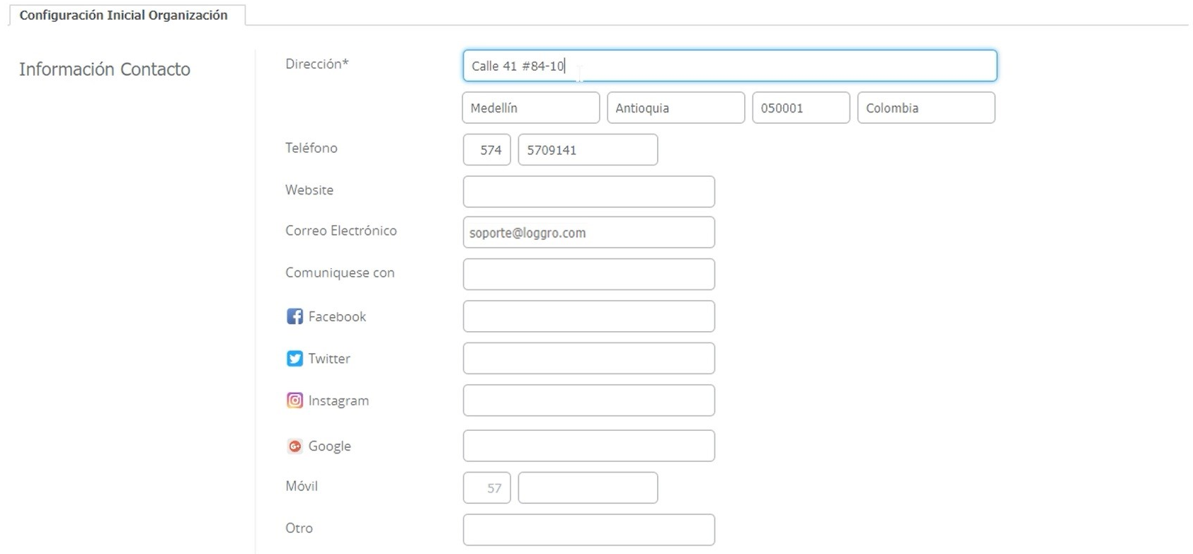Image resolution: width=1193 pixels, height=554 pixels.
Task: Click the postal code field 050001
Action: click(800, 108)
